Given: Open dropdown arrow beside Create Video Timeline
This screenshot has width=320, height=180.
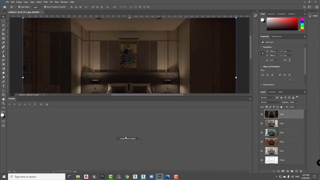Looking at the screenshot, I should 141,138.
